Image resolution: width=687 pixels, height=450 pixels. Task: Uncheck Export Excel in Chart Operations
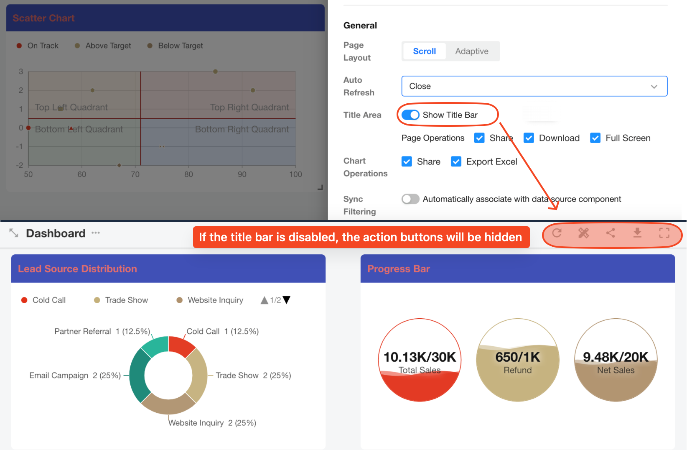point(456,161)
